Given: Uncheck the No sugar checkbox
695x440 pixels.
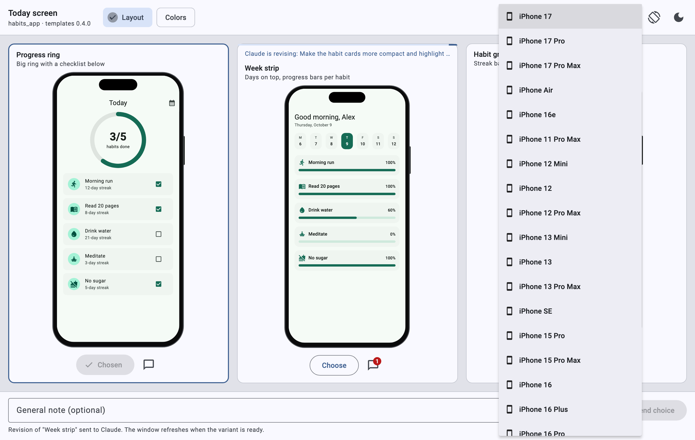Looking at the screenshot, I should coord(158,284).
